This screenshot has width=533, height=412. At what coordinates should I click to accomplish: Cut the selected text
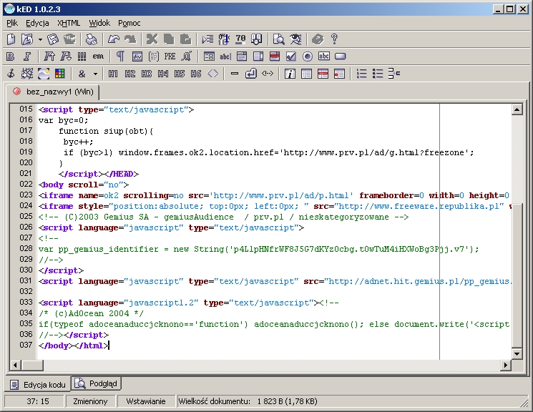pyautogui.click(x=152, y=39)
